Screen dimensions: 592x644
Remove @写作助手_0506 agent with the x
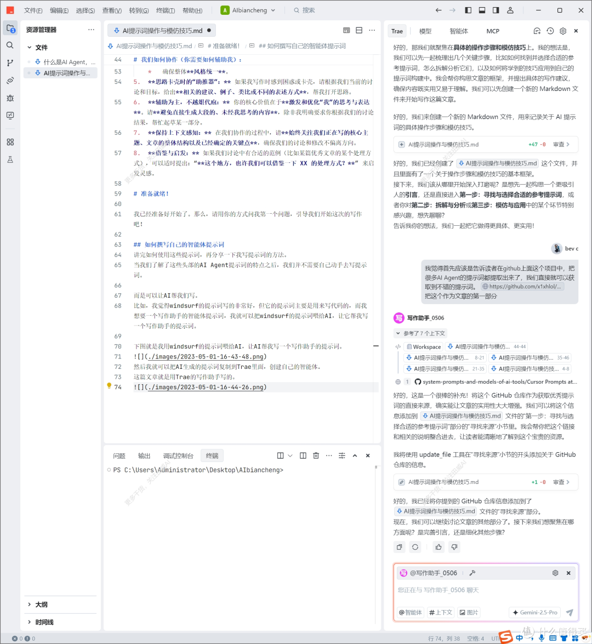(568, 573)
